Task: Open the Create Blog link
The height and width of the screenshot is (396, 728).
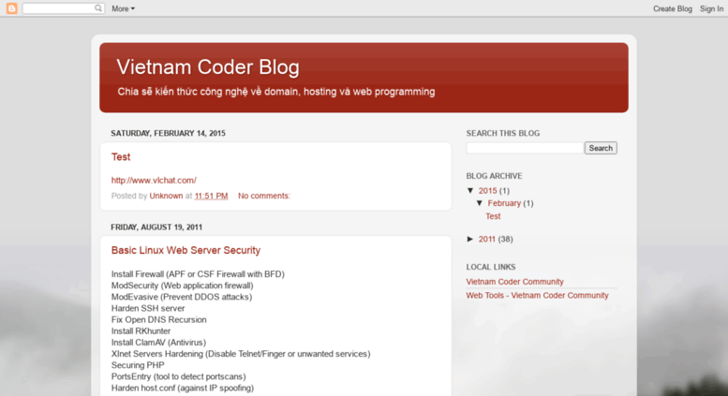Action: pyautogui.click(x=673, y=8)
